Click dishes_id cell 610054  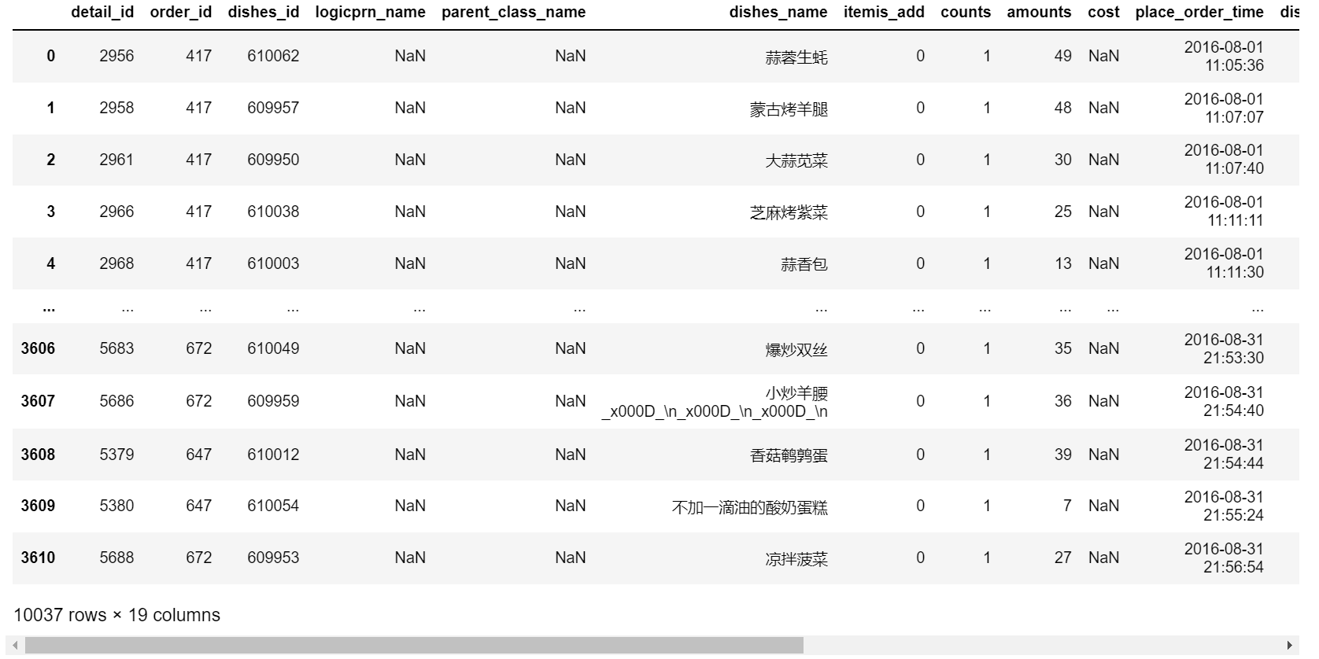273,506
